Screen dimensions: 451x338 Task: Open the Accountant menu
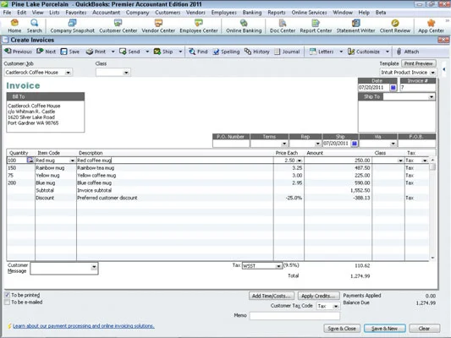pos(106,13)
